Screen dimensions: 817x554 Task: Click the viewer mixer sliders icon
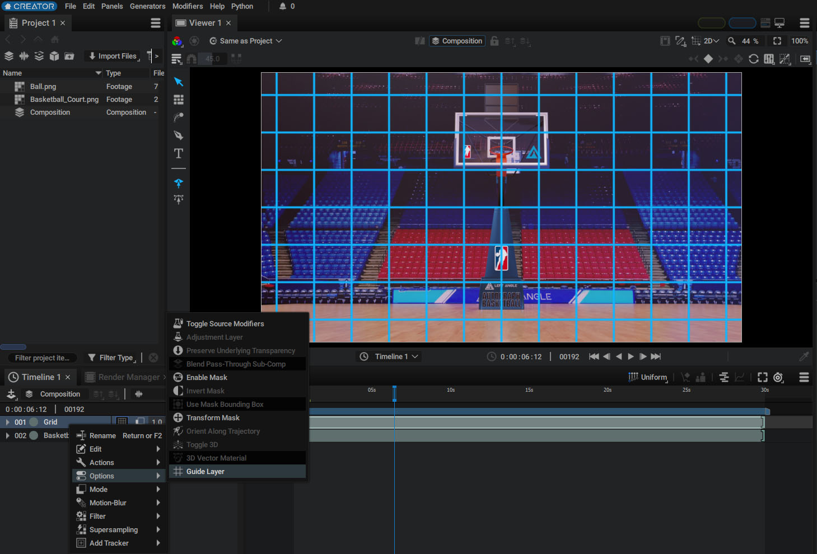(x=769, y=59)
